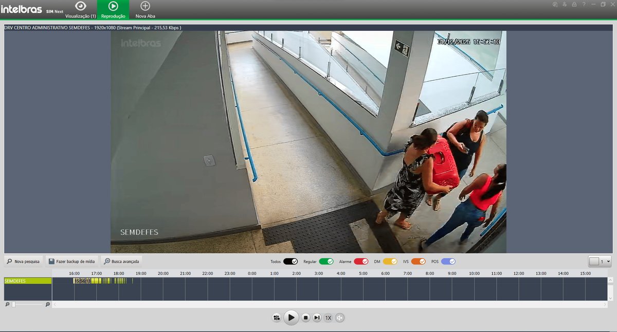
Task: Select the SEMDEFES channel row
Action: (28, 281)
